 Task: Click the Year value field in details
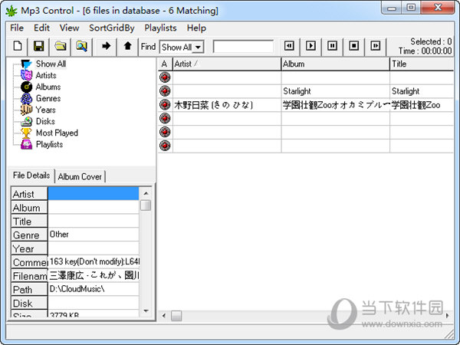(94, 248)
